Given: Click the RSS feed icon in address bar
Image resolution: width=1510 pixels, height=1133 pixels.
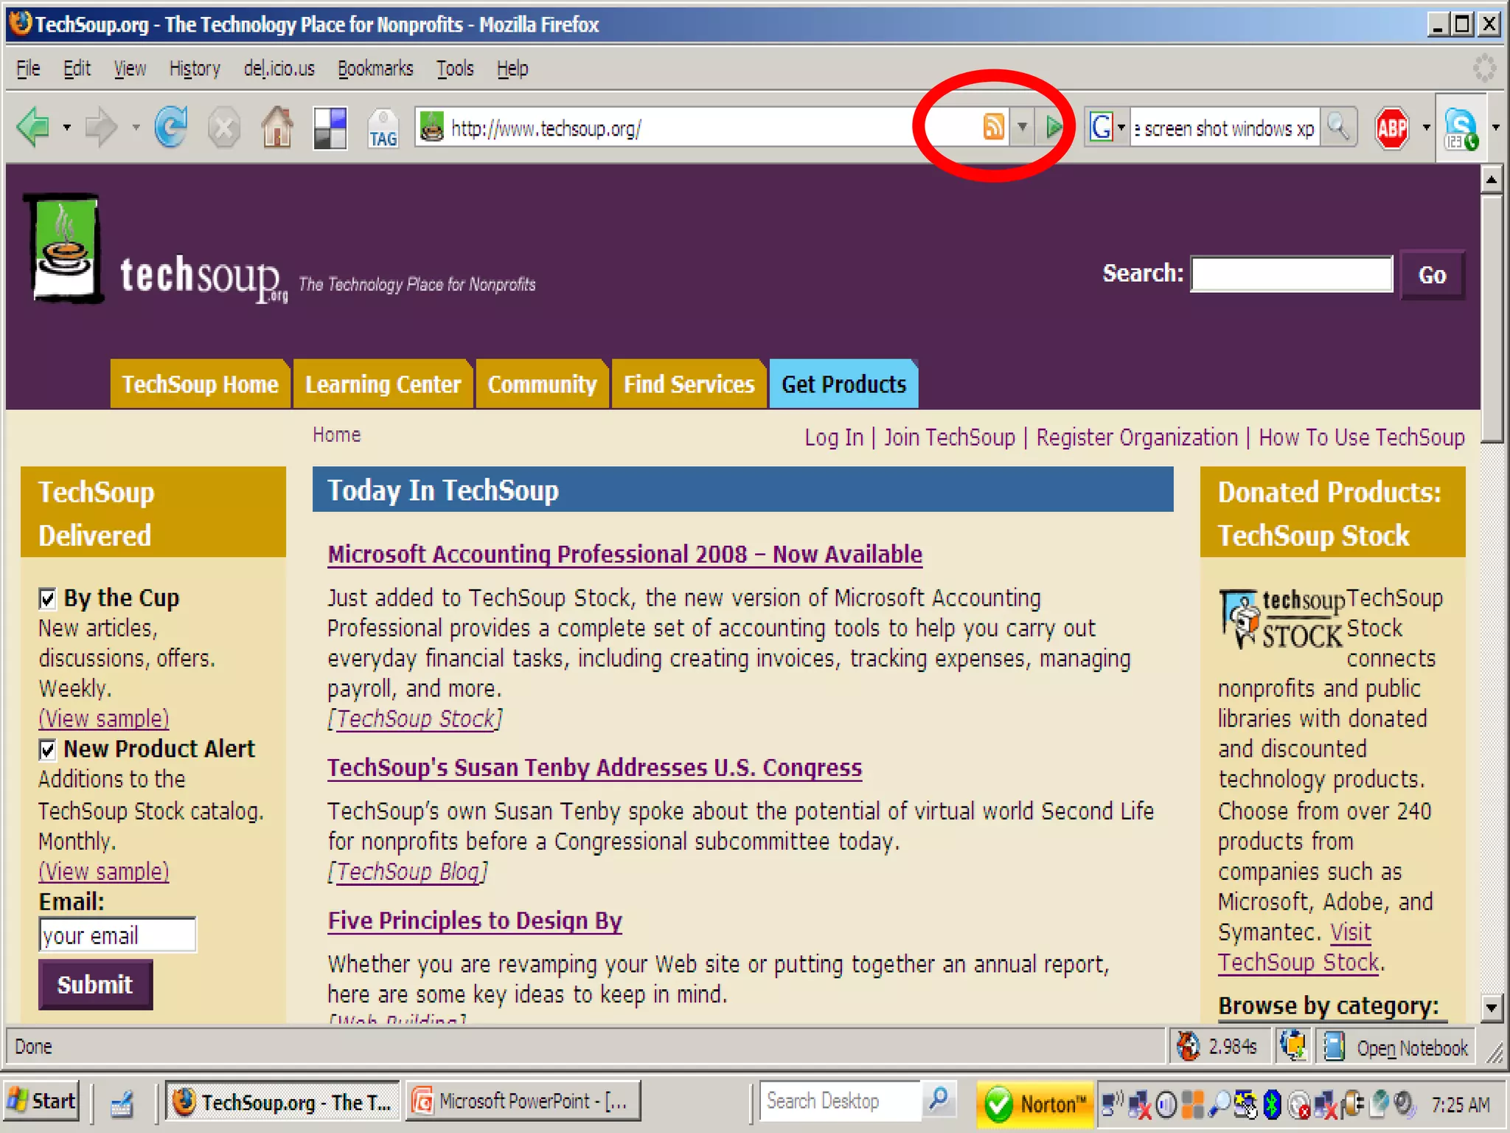Looking at the screenshot, I should pyautogui.click(x=993, y=127).
